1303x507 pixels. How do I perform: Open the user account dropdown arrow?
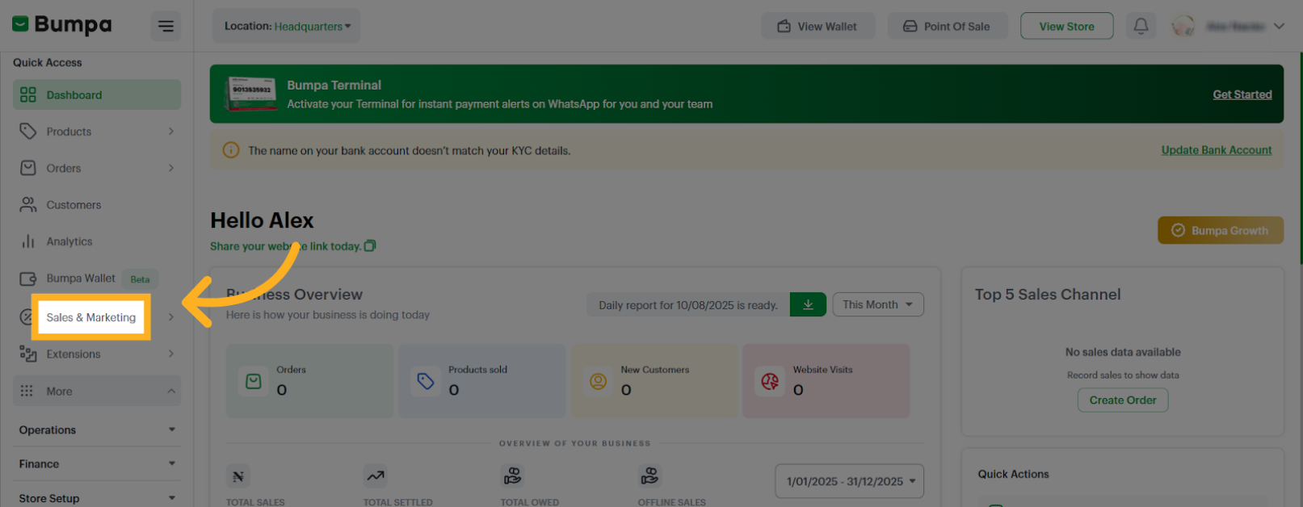(x=1279, y=26)
